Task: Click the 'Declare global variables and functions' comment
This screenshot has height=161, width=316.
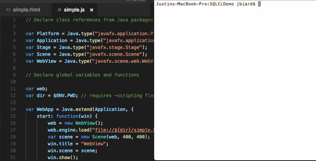Action: coord(82,75)
